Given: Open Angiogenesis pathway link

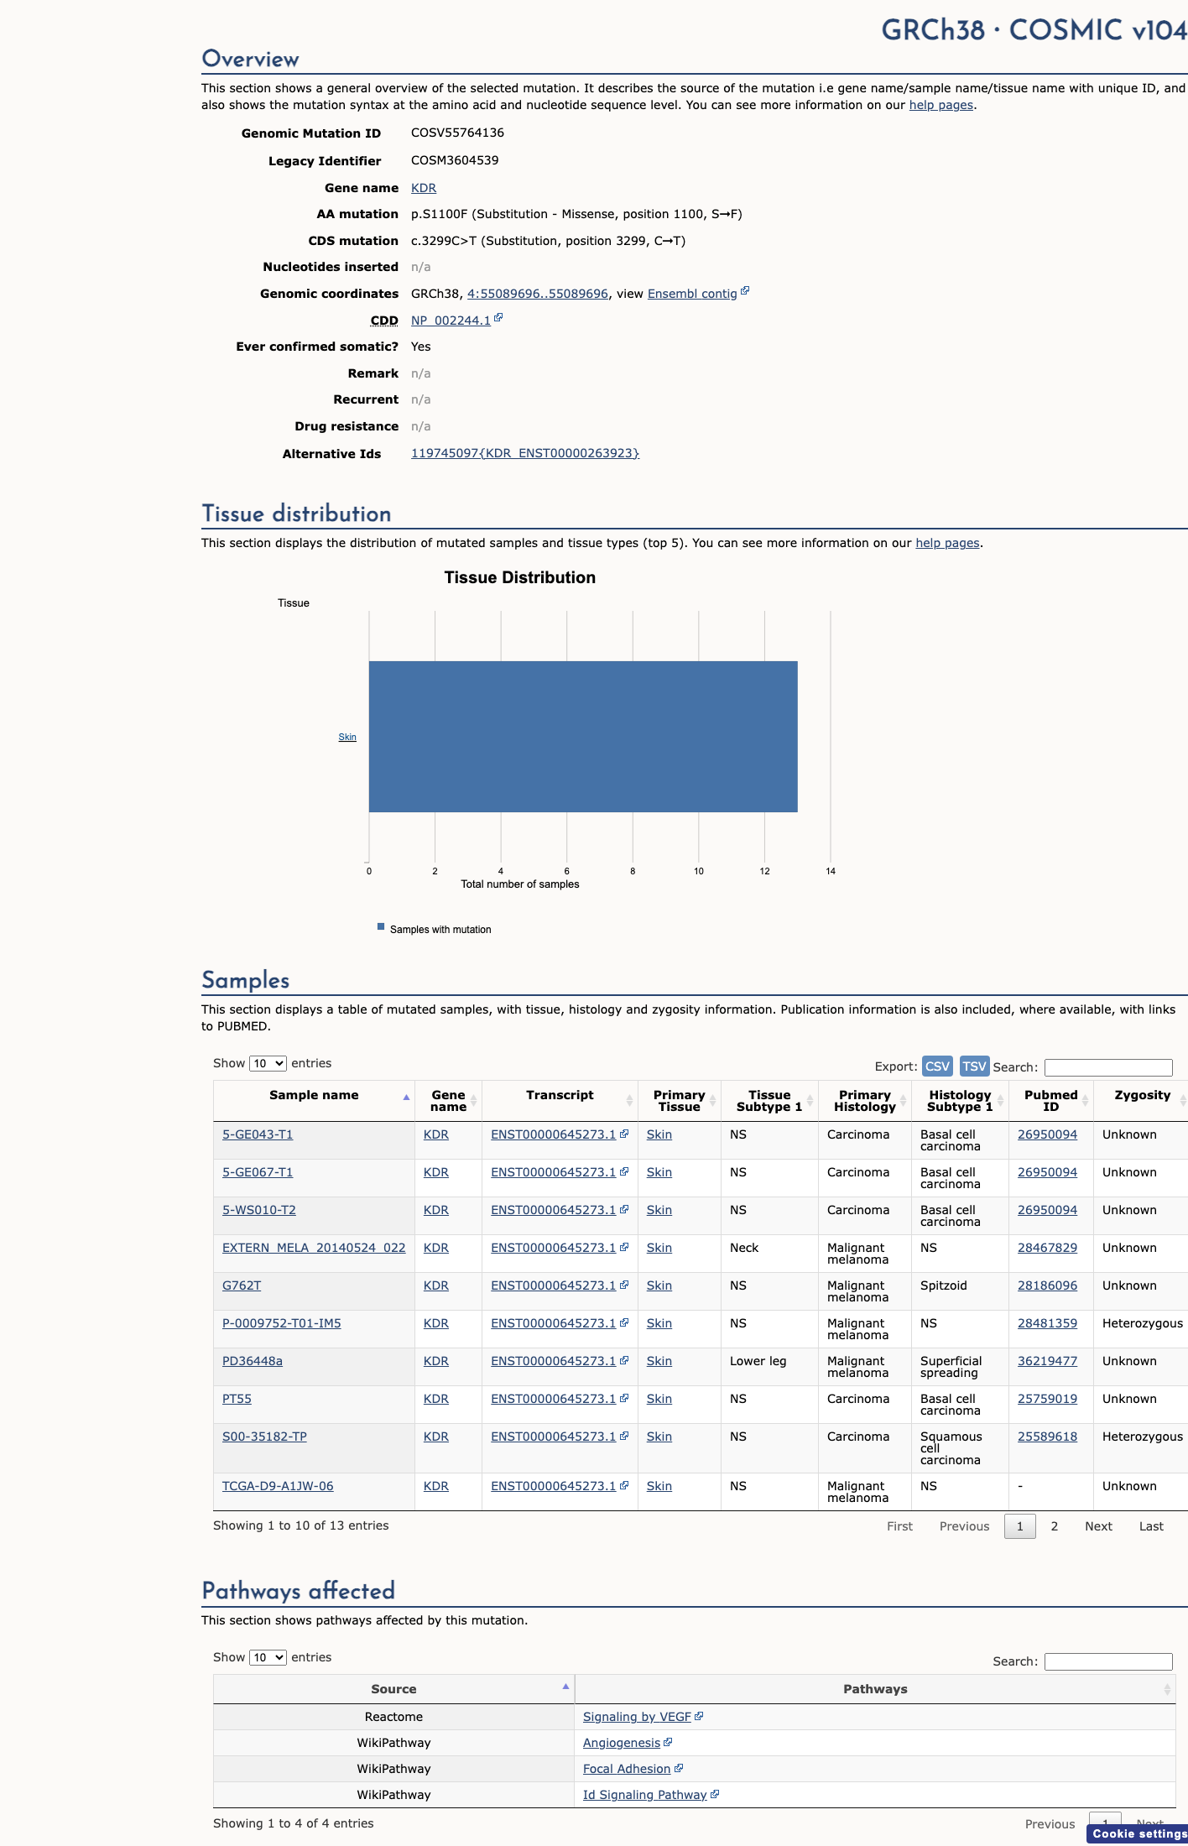Looking at the screenshot, I should 622,1743.
